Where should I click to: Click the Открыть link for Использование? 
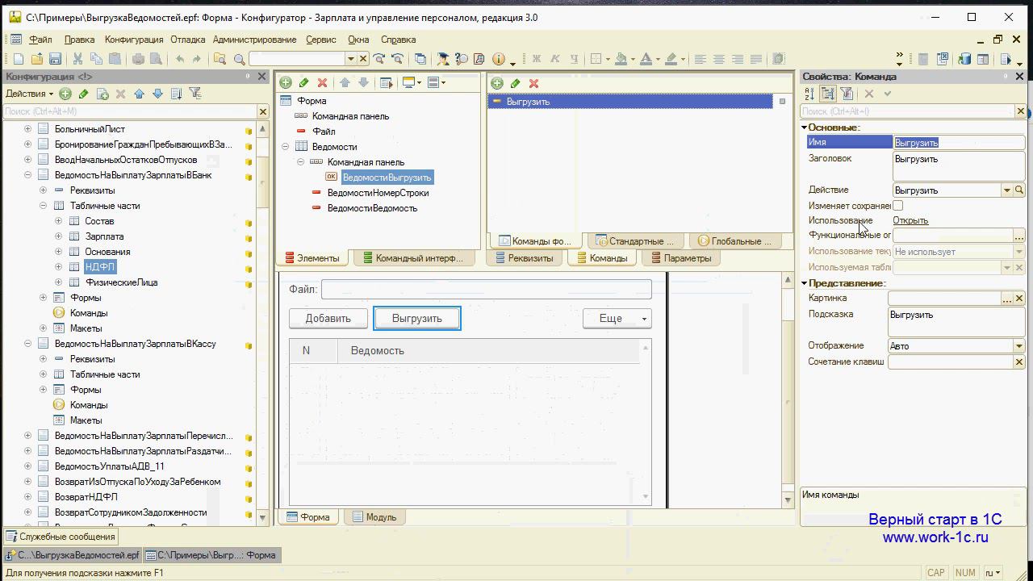[x=910, y=220]
